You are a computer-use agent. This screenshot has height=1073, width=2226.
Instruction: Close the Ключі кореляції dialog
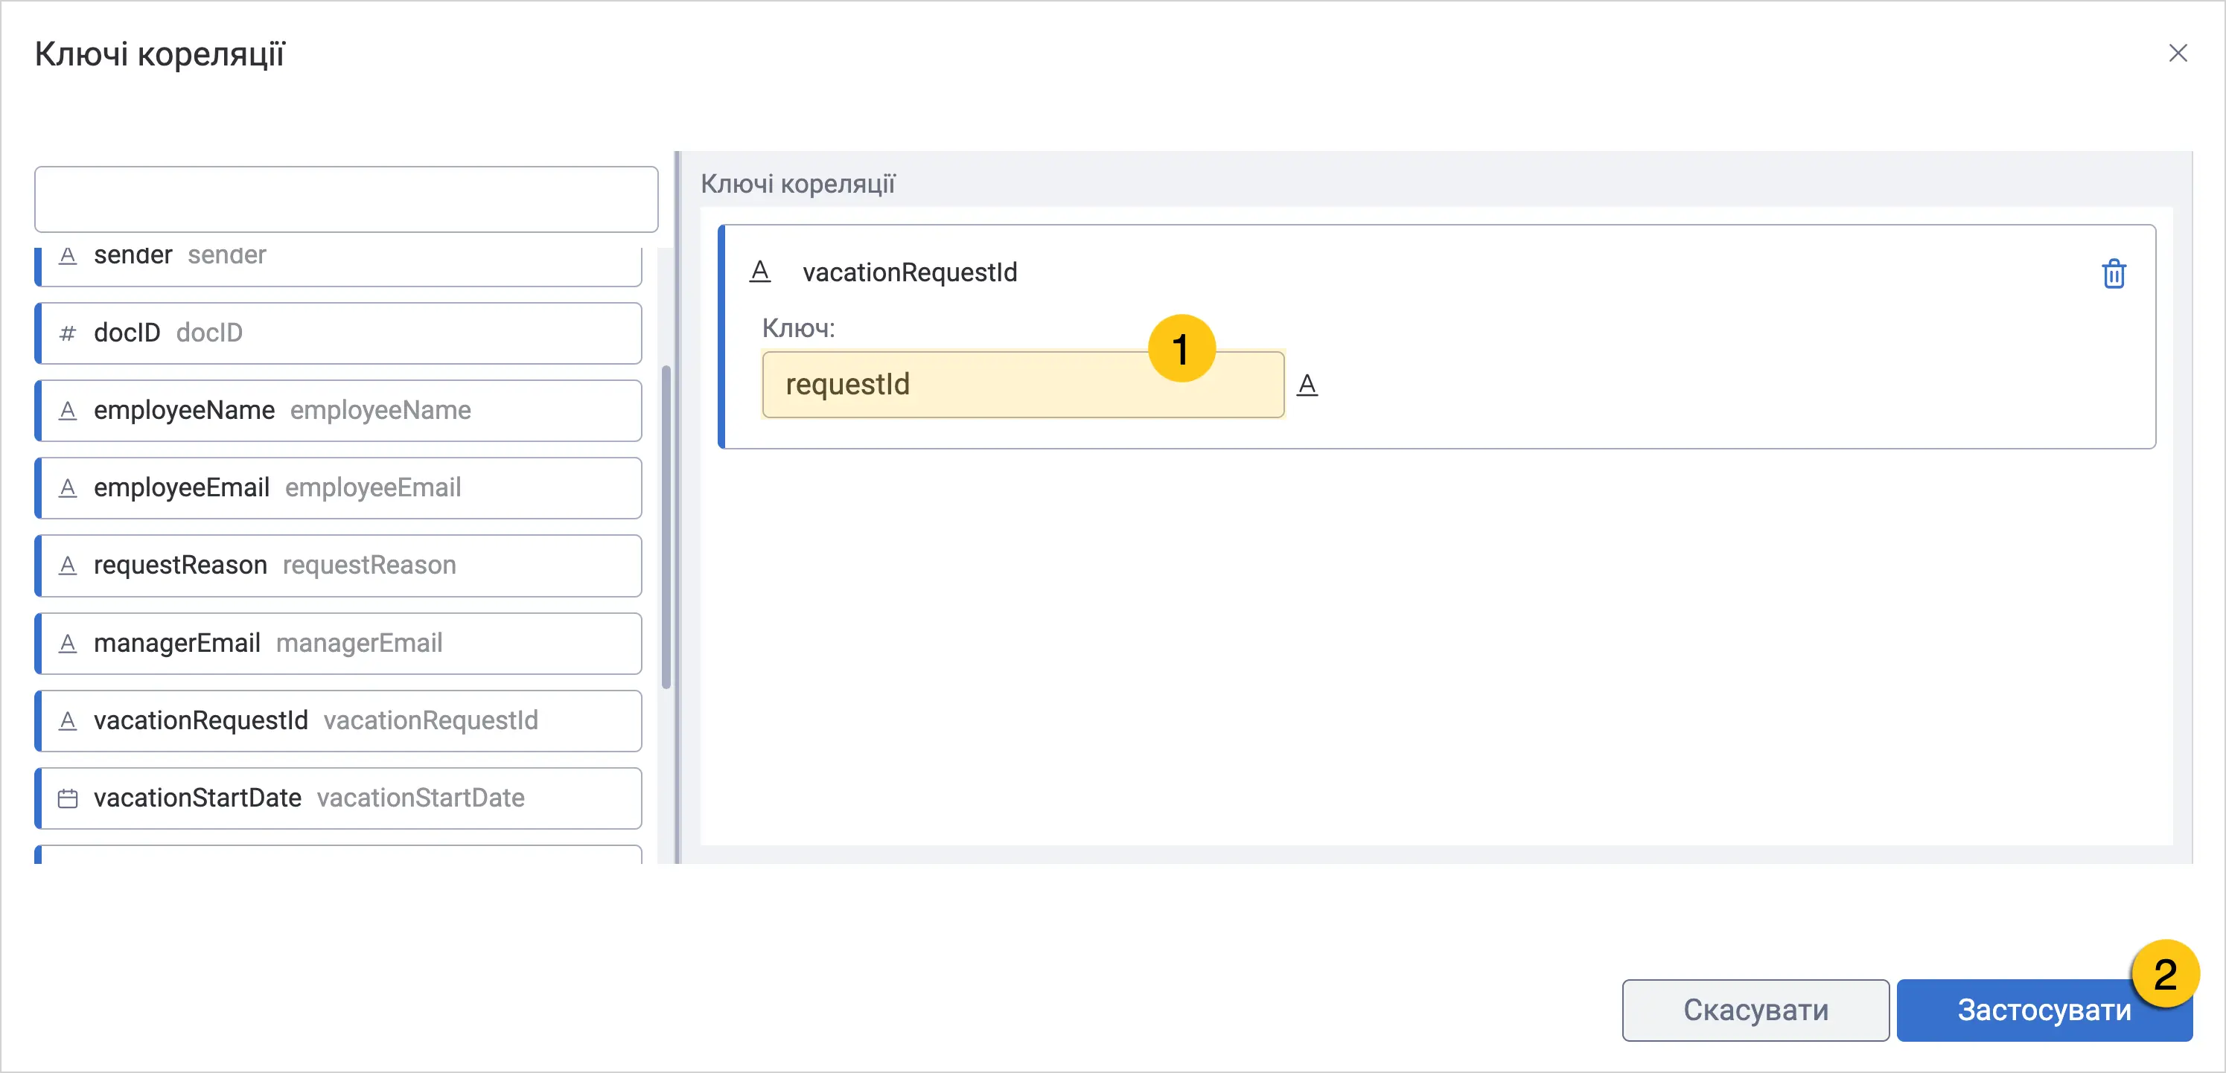tap(2178, 54)
